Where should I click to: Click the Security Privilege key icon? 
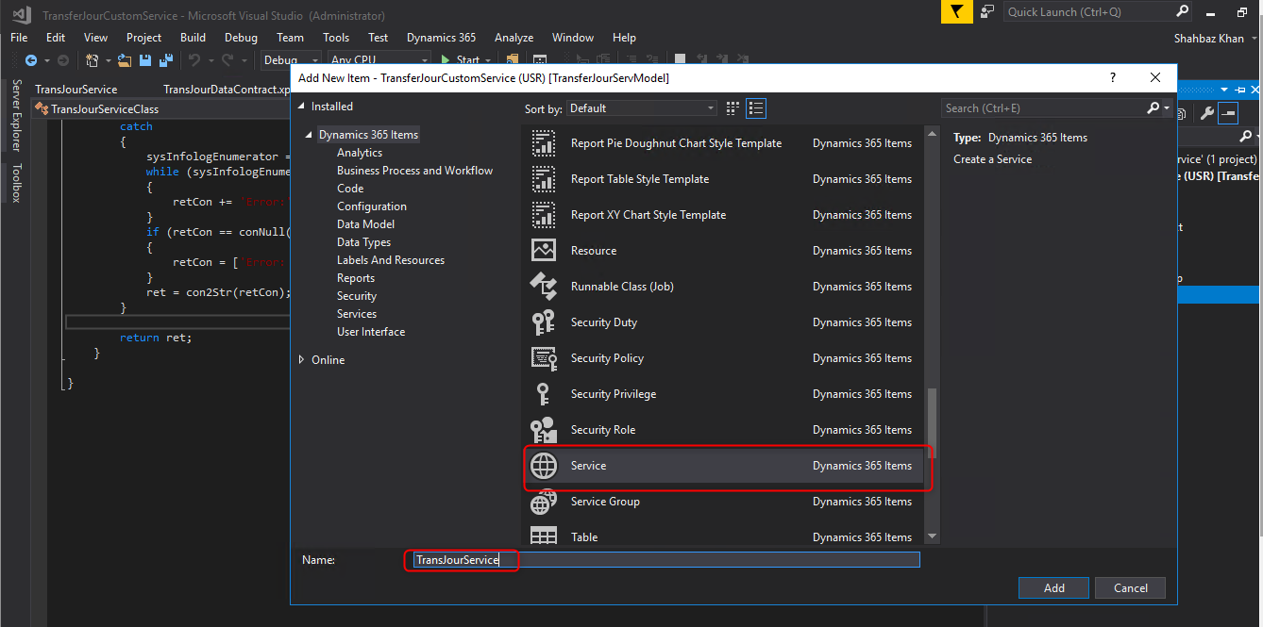coord(544,394)
